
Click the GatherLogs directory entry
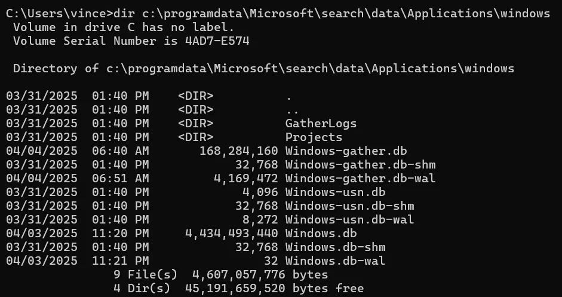point(321,123)
